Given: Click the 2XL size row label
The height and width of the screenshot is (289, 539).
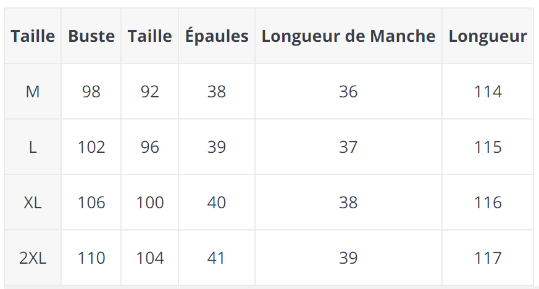Looking at the screenshot, I should [33, 258].
